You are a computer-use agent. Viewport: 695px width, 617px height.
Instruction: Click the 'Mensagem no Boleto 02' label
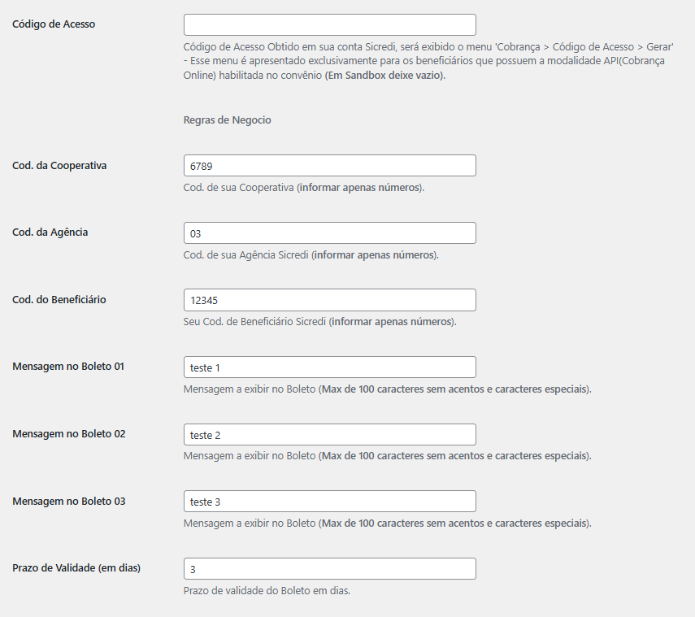pyautogui.click(x=69, y=434)
